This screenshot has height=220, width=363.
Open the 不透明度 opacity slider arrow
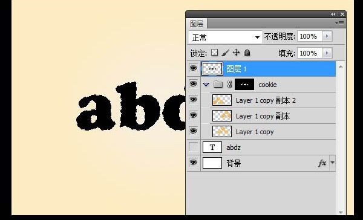[x=327, y=36]
